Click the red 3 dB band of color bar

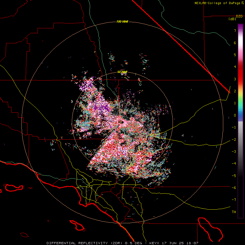[x=240, y=76]
